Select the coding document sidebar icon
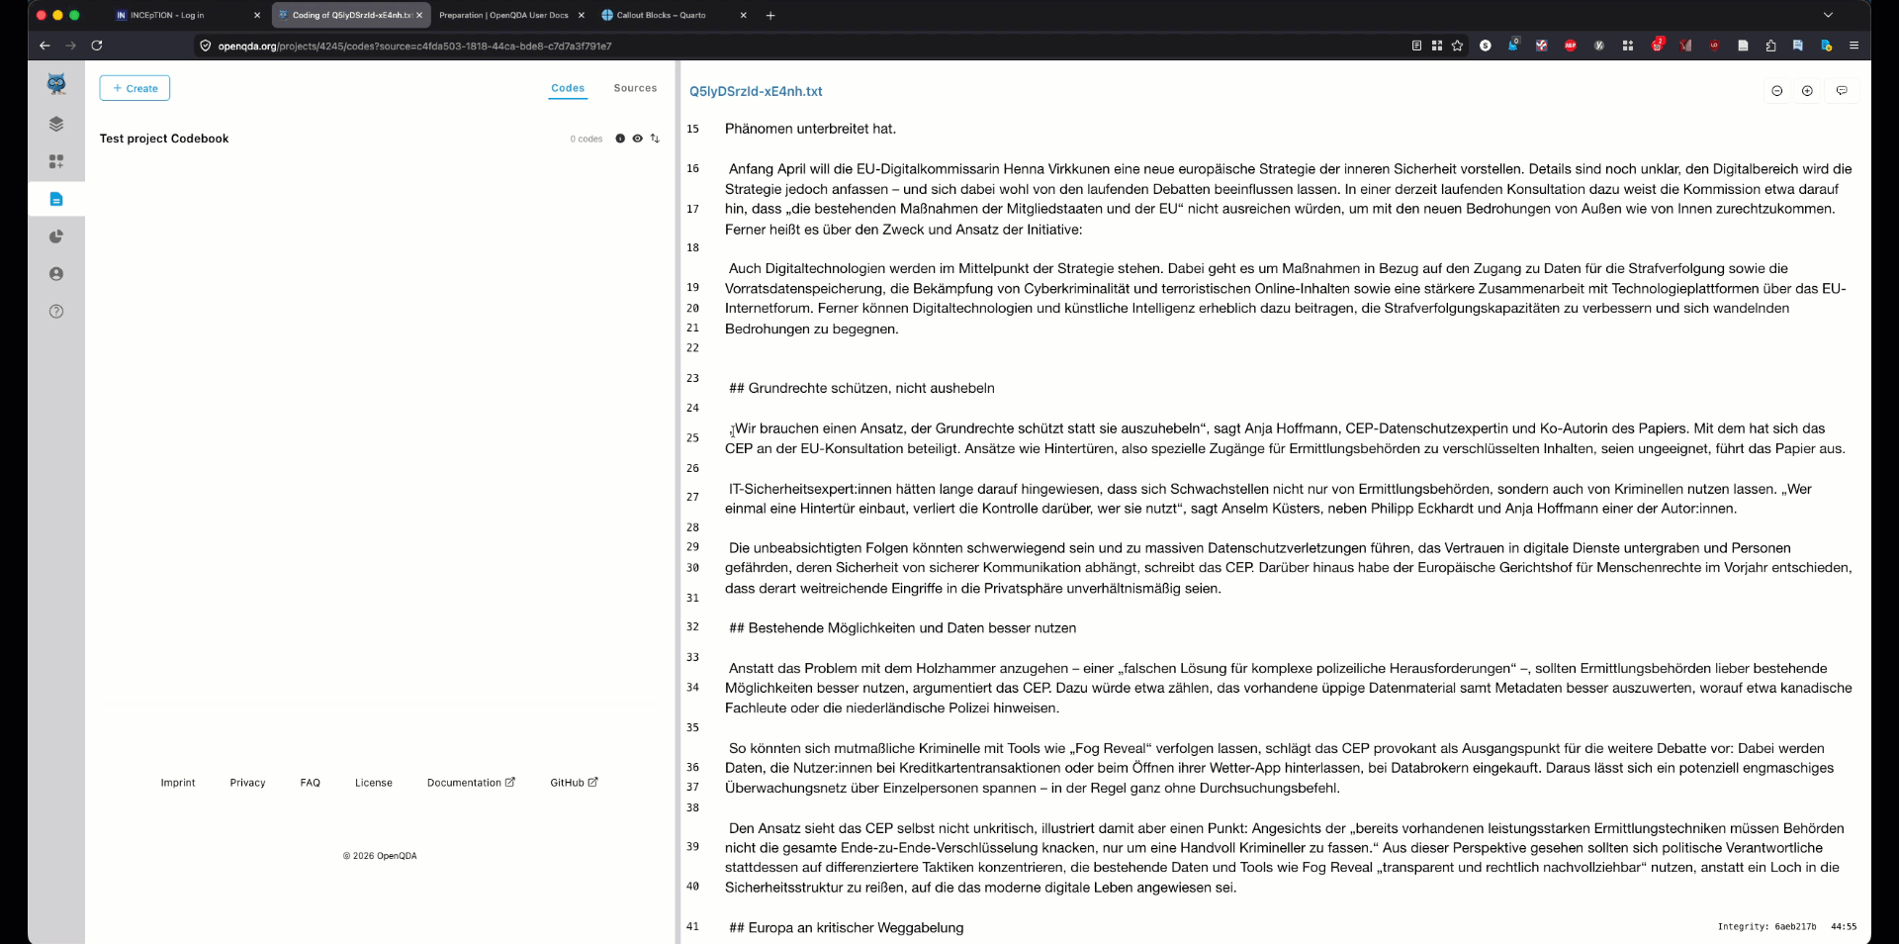This screenshot has height=944, width=1899. tap(56, 199)
